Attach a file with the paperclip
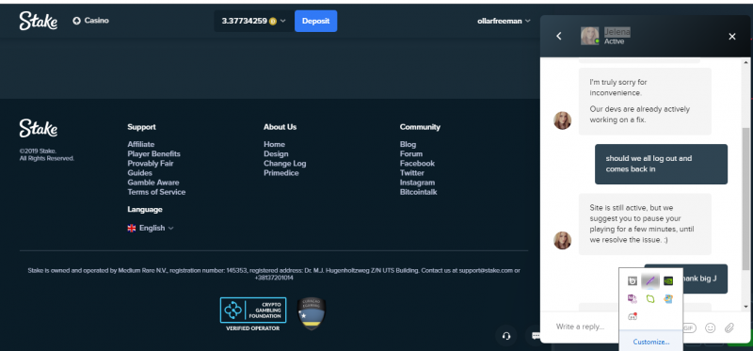Image resolution: width=753 pixels, height=351 pixels. [729, 327]
